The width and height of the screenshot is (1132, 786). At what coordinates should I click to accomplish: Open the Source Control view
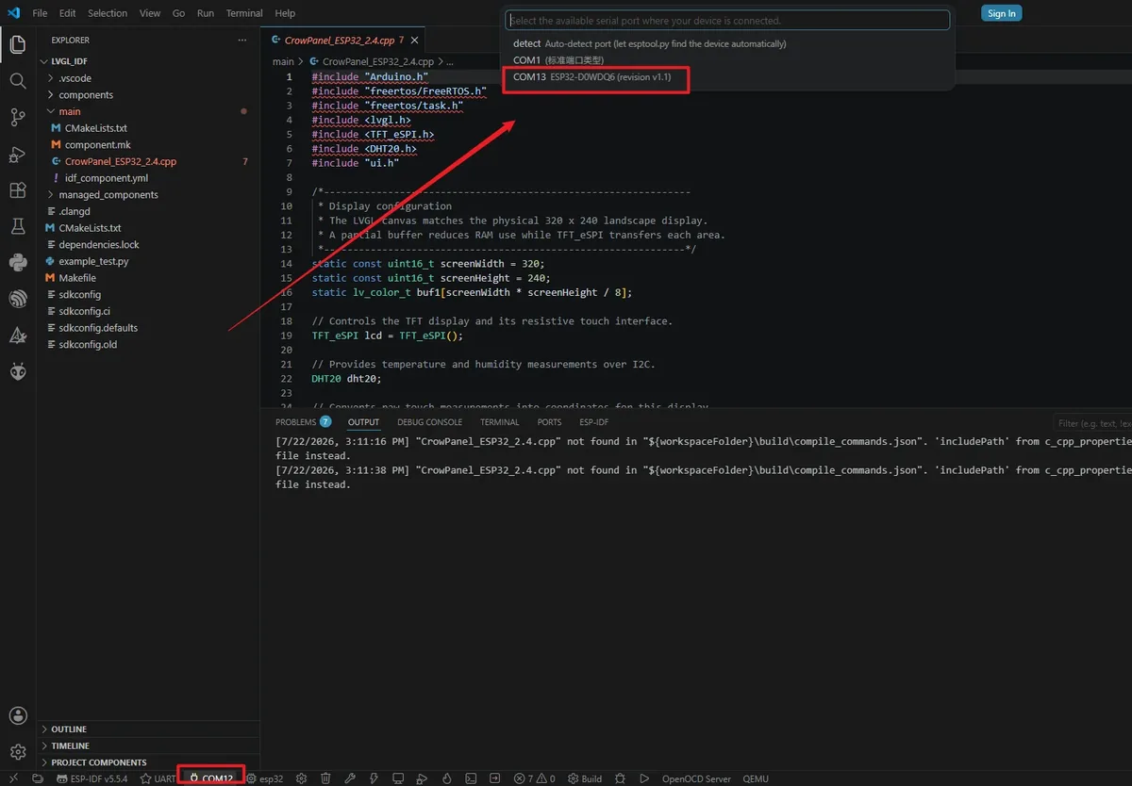click(x=18, y=117)
